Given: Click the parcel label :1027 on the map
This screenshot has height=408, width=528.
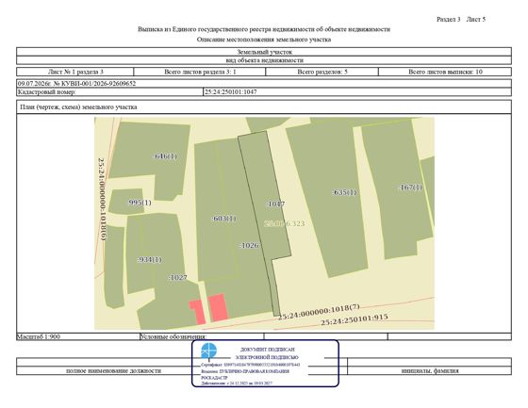Looking at the screenshot, I should [x=177, y=278].
